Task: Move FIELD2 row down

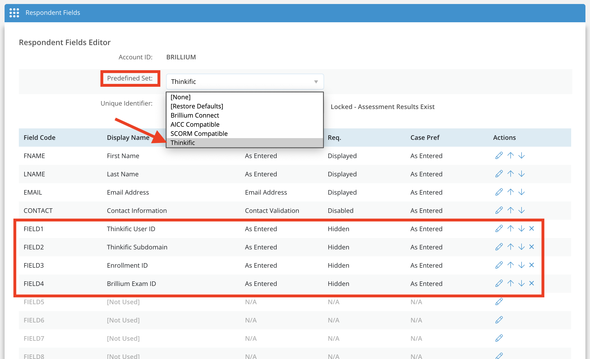Action: click(x=522, y=247)
